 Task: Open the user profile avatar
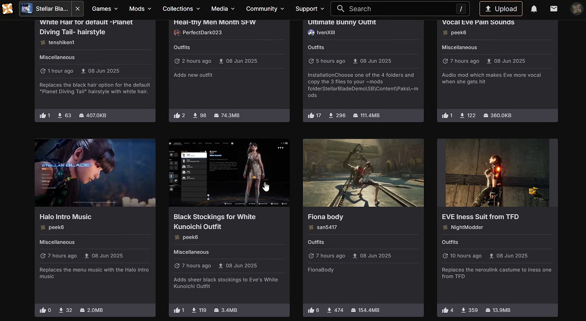[577, 9]
